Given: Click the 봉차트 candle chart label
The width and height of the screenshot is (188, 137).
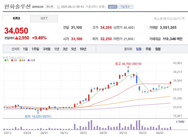Looking at the screenshot, I should (128, 49).
